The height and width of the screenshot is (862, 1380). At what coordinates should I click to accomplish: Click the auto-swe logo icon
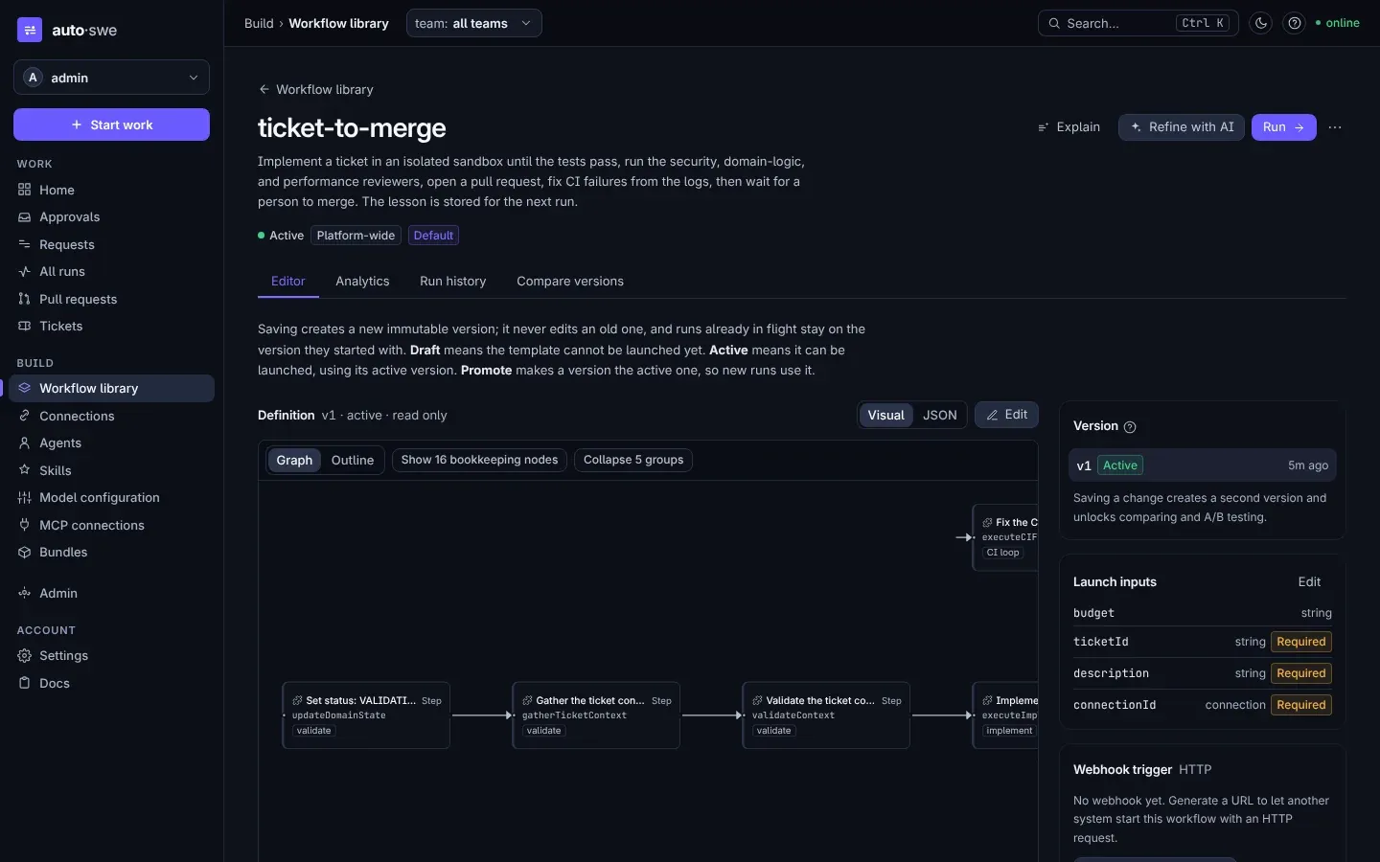30,30
